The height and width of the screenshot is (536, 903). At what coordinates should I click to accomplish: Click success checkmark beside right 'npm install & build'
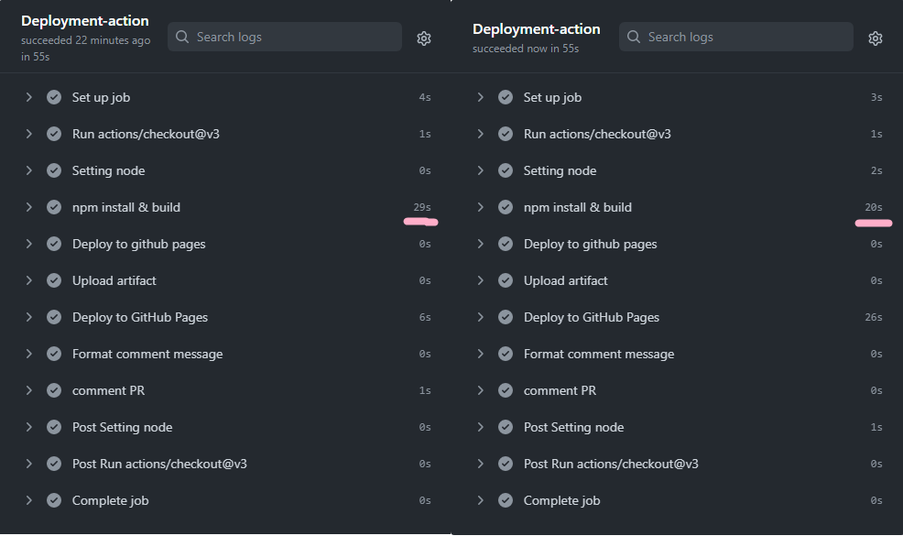[506, 207]
